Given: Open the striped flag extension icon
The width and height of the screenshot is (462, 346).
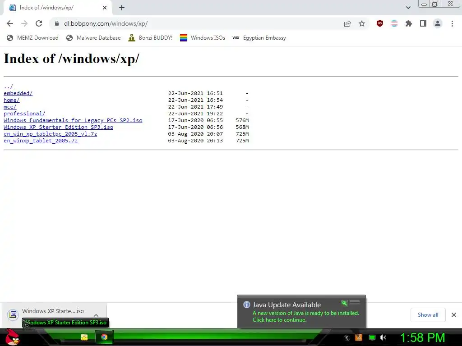Looking at the screenshot, I should pyautogui.click(x=394, y=23).
